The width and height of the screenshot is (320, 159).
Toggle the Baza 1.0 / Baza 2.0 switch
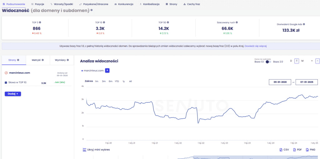coord(269,62)
